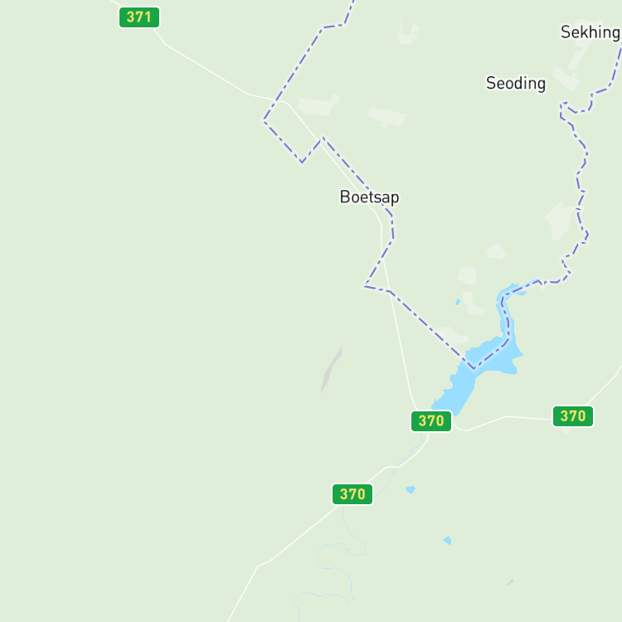The image size is (622, 622).
Task: Click the tiny pond northwest of the reservoir
Action: coord(458,302)
